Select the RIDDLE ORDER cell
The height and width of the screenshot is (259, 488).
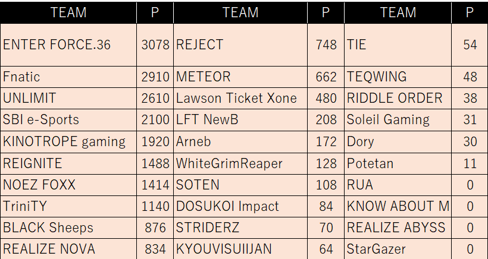click(x=395, y=98)
